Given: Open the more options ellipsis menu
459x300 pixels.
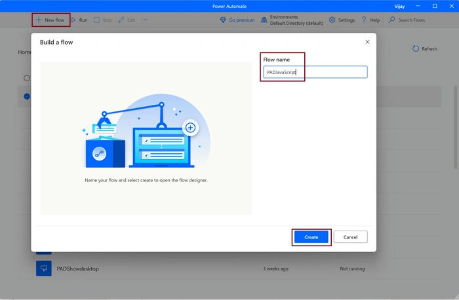Looking at the screenshot, I should tap(144, 20).
